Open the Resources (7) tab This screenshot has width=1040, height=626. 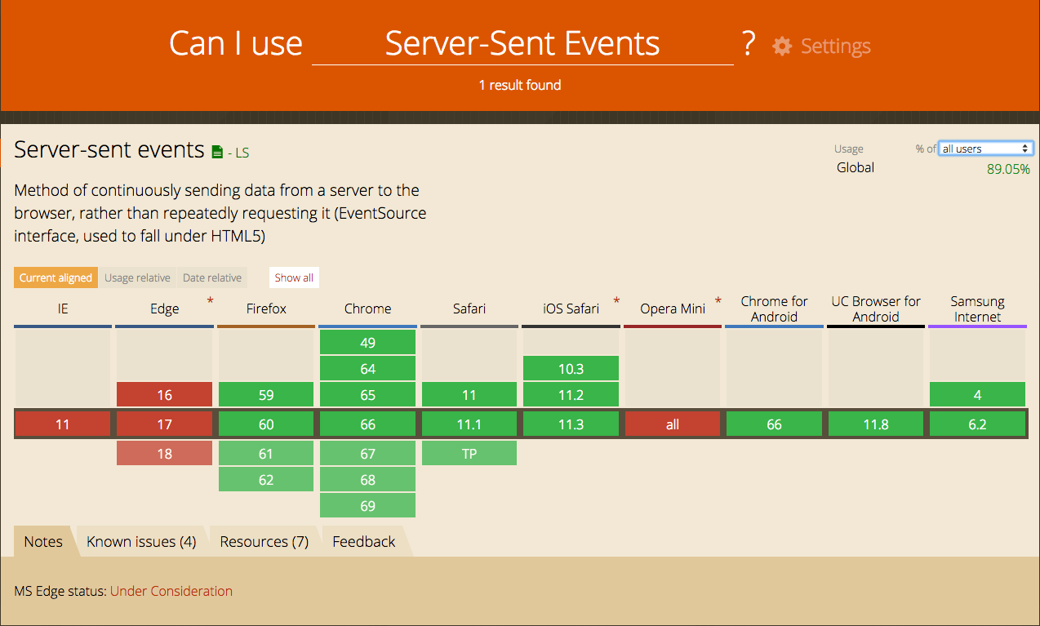click(x=264, y=542)
